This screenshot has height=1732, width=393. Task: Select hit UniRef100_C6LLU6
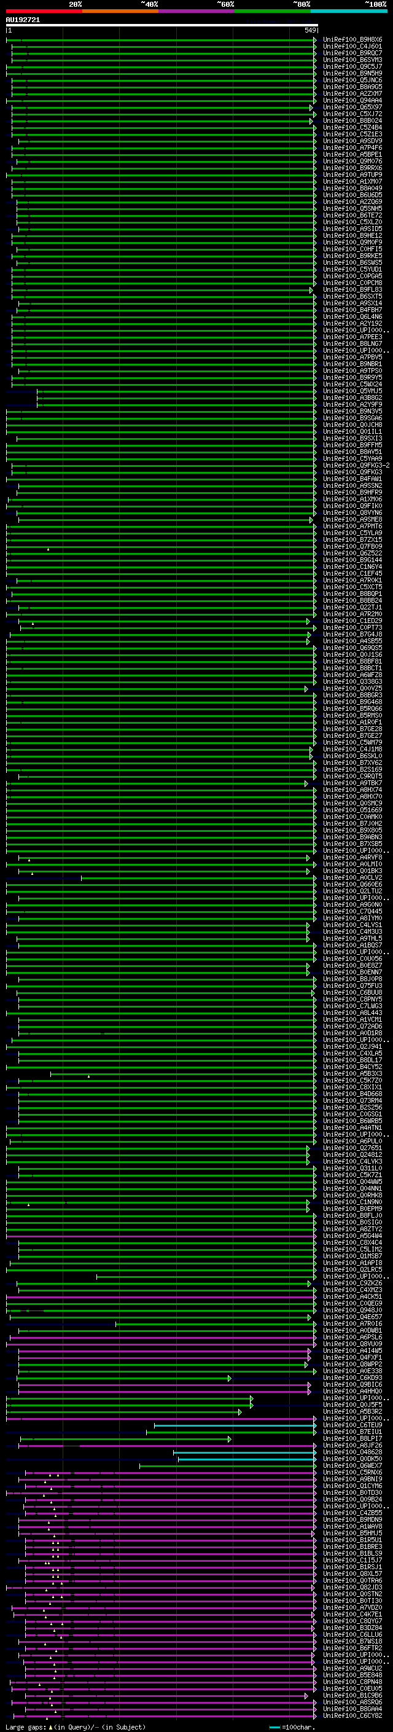(352, 1634)
